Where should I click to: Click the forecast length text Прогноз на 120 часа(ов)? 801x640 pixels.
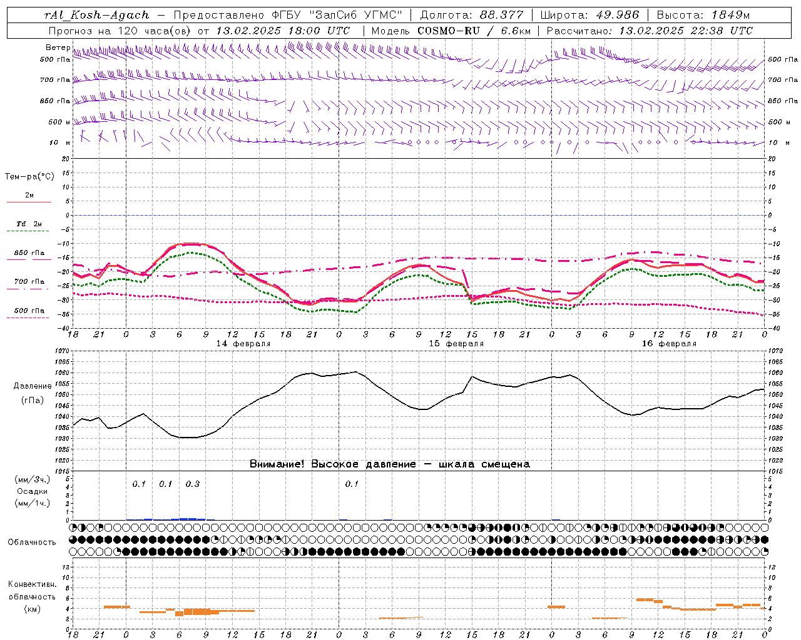(120, 31)
